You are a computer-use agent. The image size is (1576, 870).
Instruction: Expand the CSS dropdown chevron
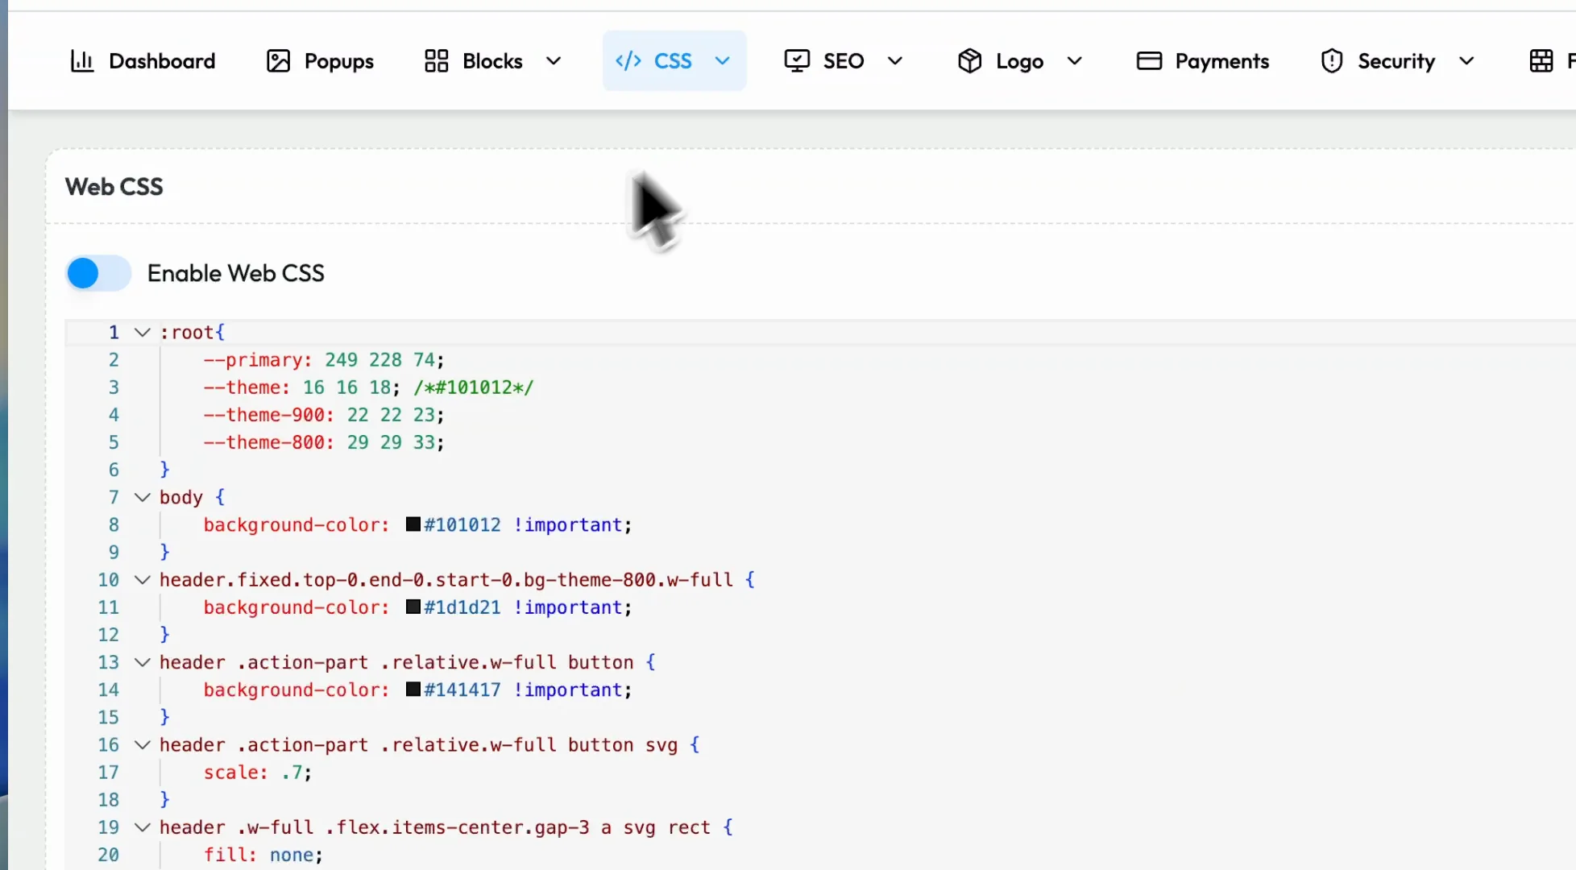[723, 61]
